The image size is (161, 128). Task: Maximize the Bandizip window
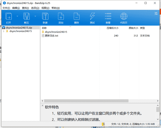tap(146, 3)
